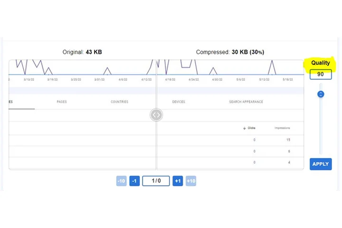
Task: Click the Impressions column header
Action: pos(282,128)
